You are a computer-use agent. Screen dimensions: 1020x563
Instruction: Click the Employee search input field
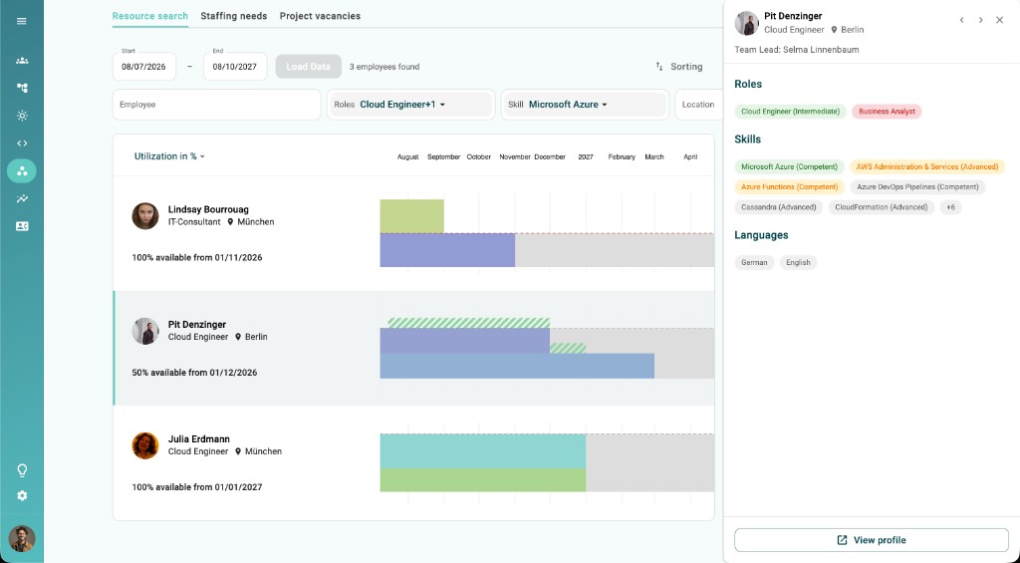[x=216, y=105]
